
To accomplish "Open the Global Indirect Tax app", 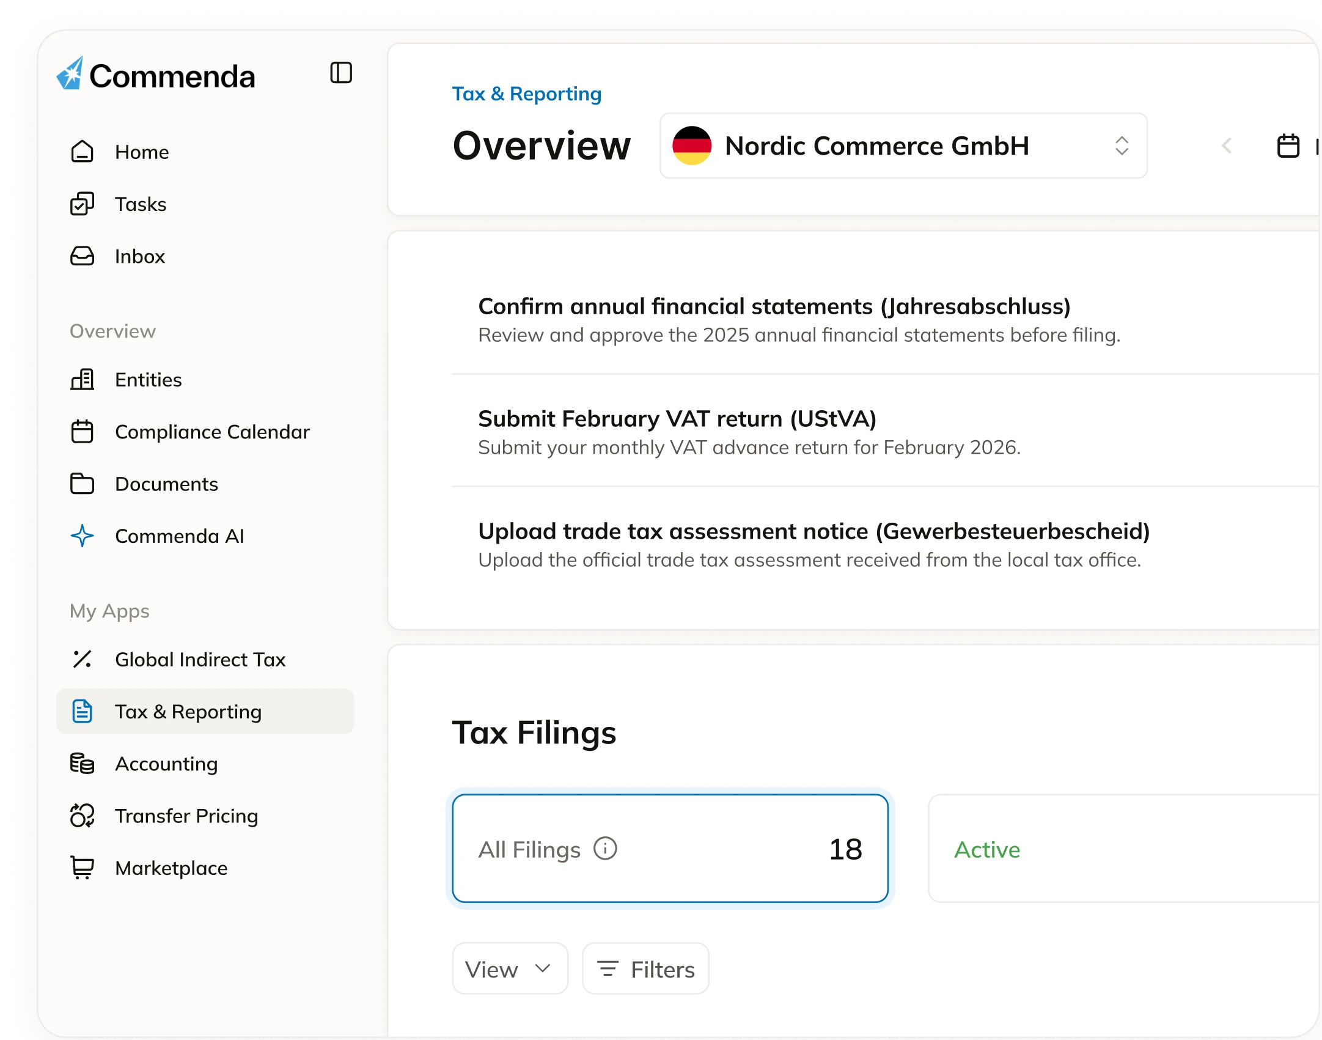I will tap(205, 659).
